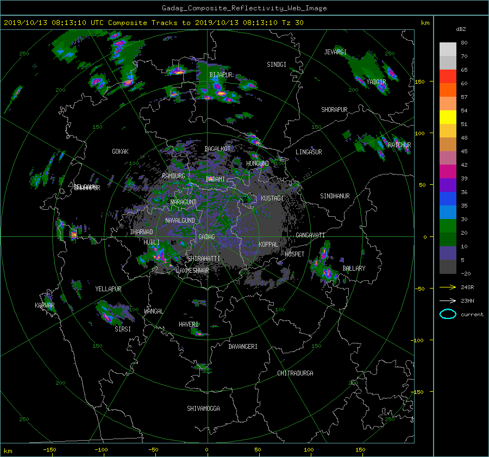
Task: Select the NAVALGUND city label
Action: (180, 221)
